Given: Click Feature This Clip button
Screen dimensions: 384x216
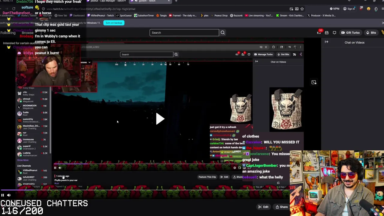Looking at the screenshot, I should [x=207, y=177].
